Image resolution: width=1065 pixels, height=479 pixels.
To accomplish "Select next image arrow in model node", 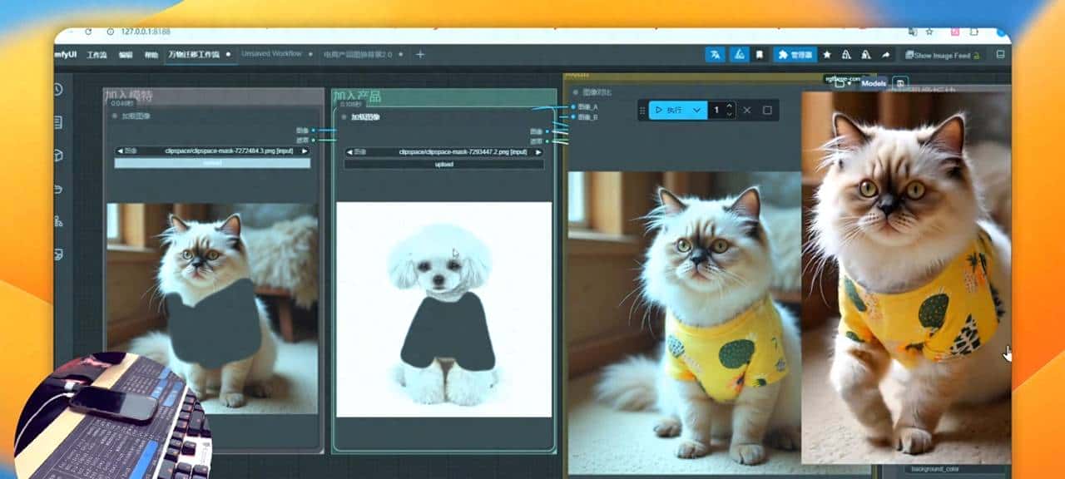I will click(305, 151).
